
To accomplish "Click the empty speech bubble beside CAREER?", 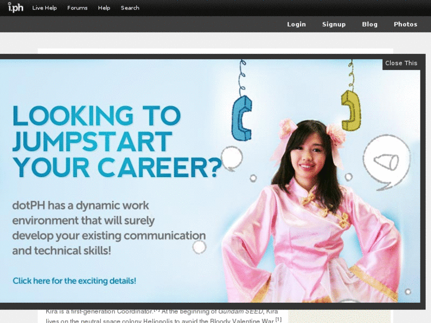I will (232, 158).
